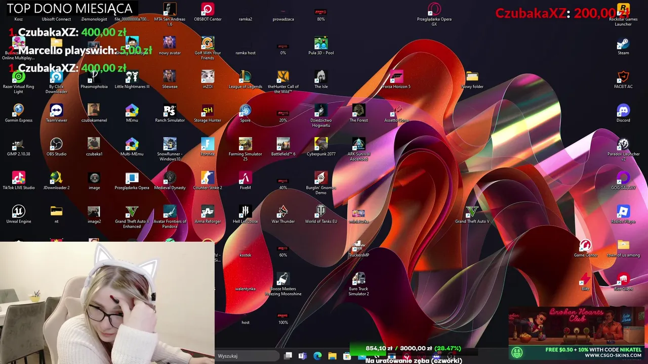The image size is (648, 364).
Task: Open Assetto Corsa desktop icon
Action: pyautogui.click(x=396, y=111)
